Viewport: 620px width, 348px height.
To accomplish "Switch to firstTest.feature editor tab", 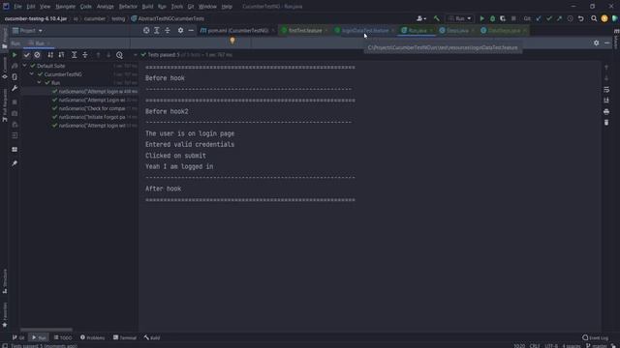I will [305, 30].
